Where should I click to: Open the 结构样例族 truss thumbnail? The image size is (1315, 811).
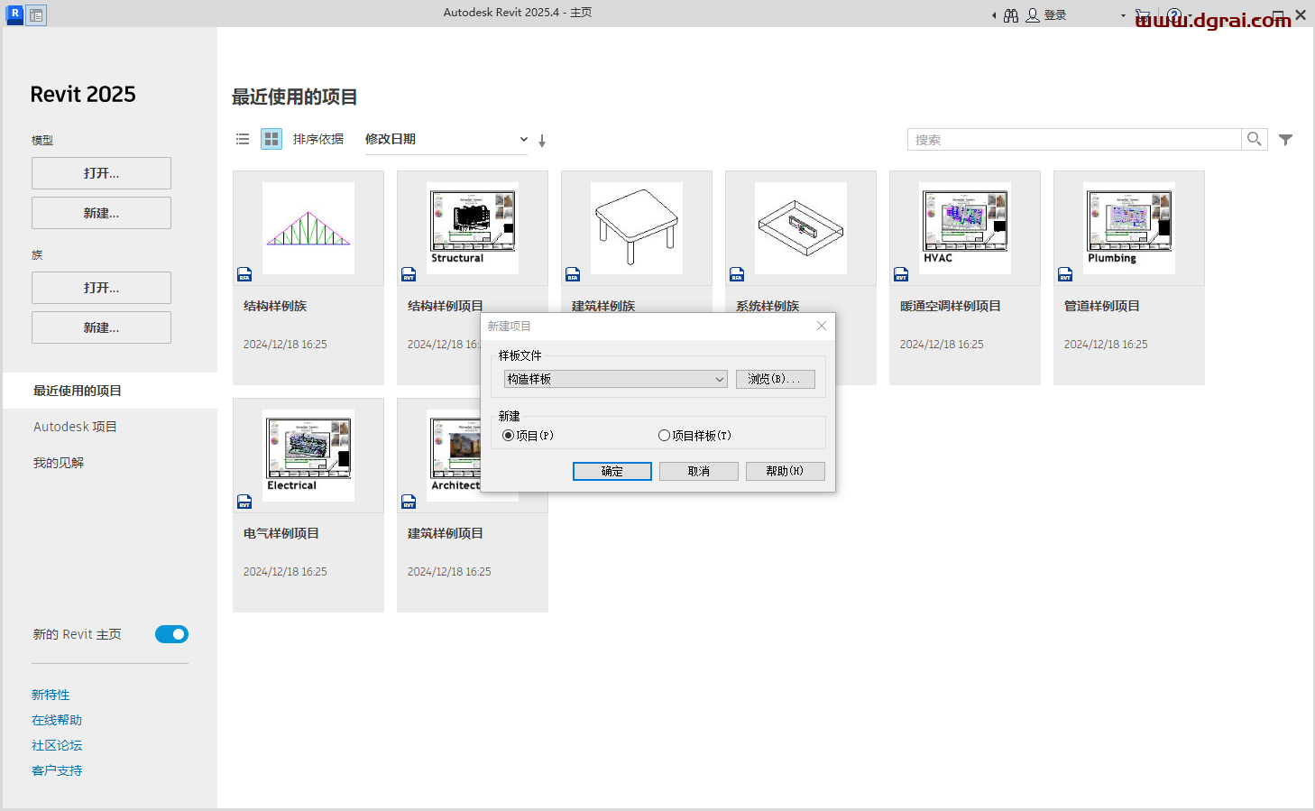coord(308,228)
